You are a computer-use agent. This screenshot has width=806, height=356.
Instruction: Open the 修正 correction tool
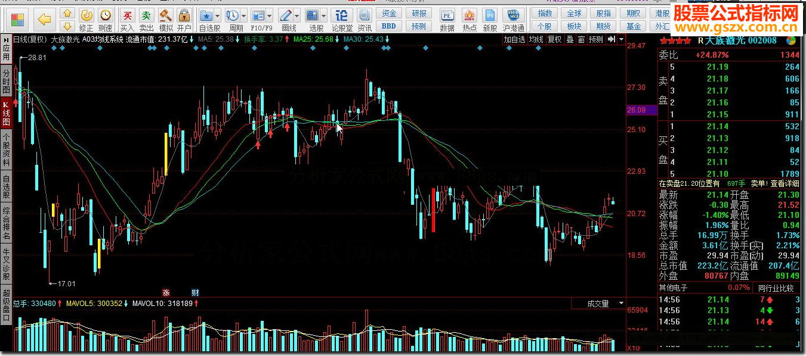tap(87, 20)
